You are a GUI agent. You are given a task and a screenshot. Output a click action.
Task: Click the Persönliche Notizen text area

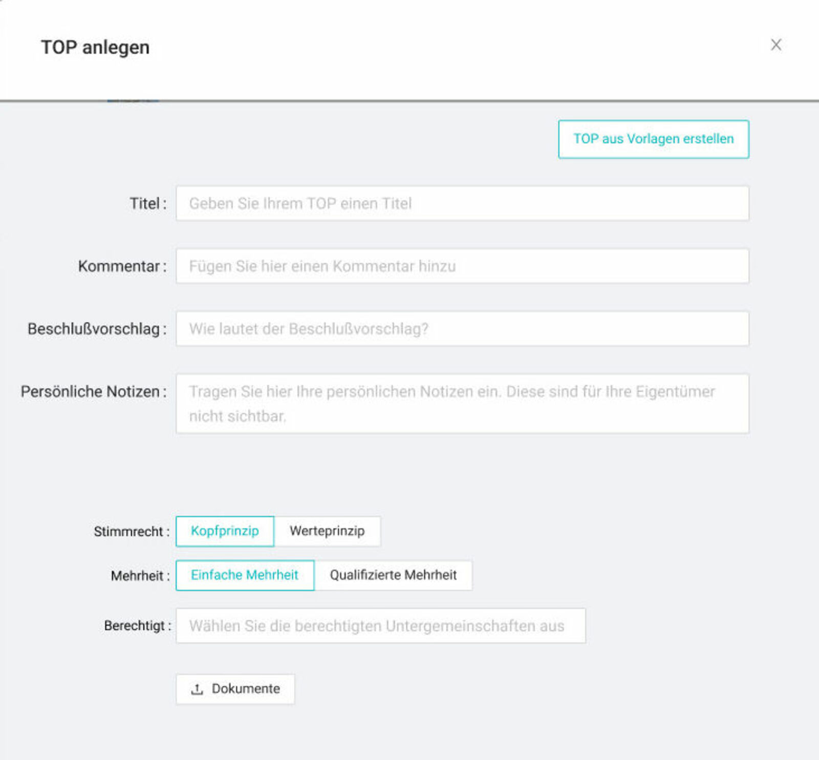coord(463,404)
